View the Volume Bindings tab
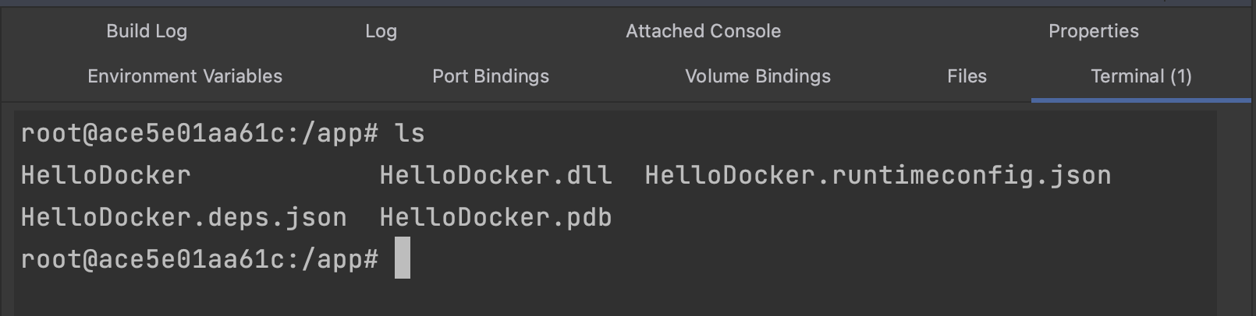The height and width of the screenshot is (316, 1256). pos(758,76)
